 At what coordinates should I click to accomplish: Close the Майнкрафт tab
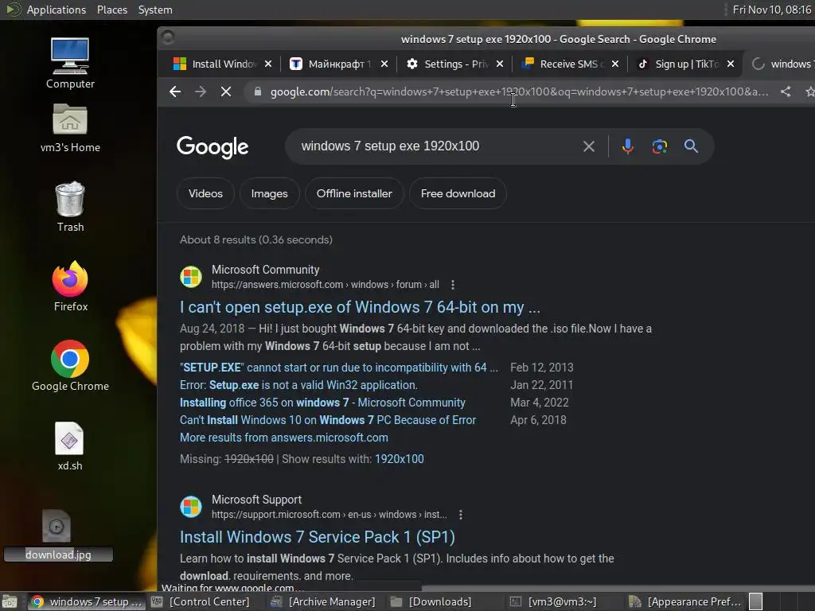point(384,64)
